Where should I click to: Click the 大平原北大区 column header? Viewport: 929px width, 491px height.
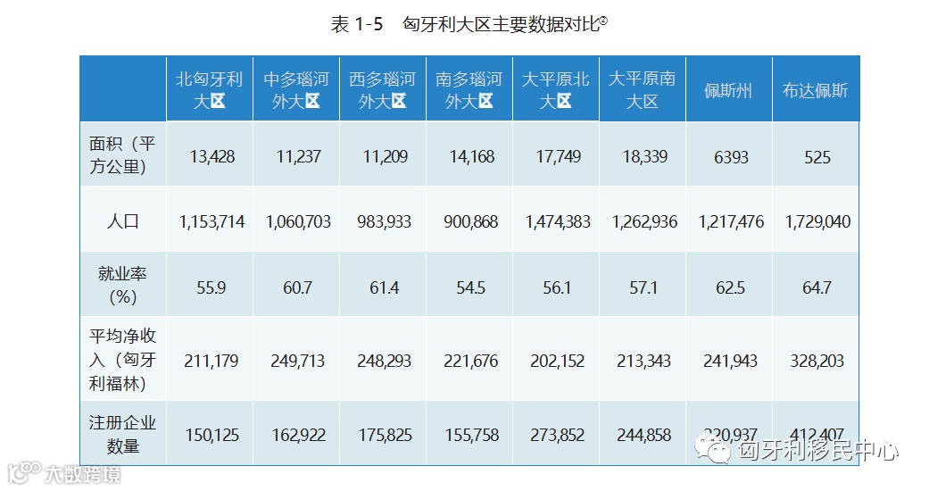556,90
